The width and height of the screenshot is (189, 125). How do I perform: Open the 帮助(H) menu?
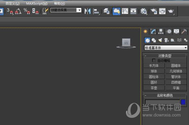tap(59, 3)
